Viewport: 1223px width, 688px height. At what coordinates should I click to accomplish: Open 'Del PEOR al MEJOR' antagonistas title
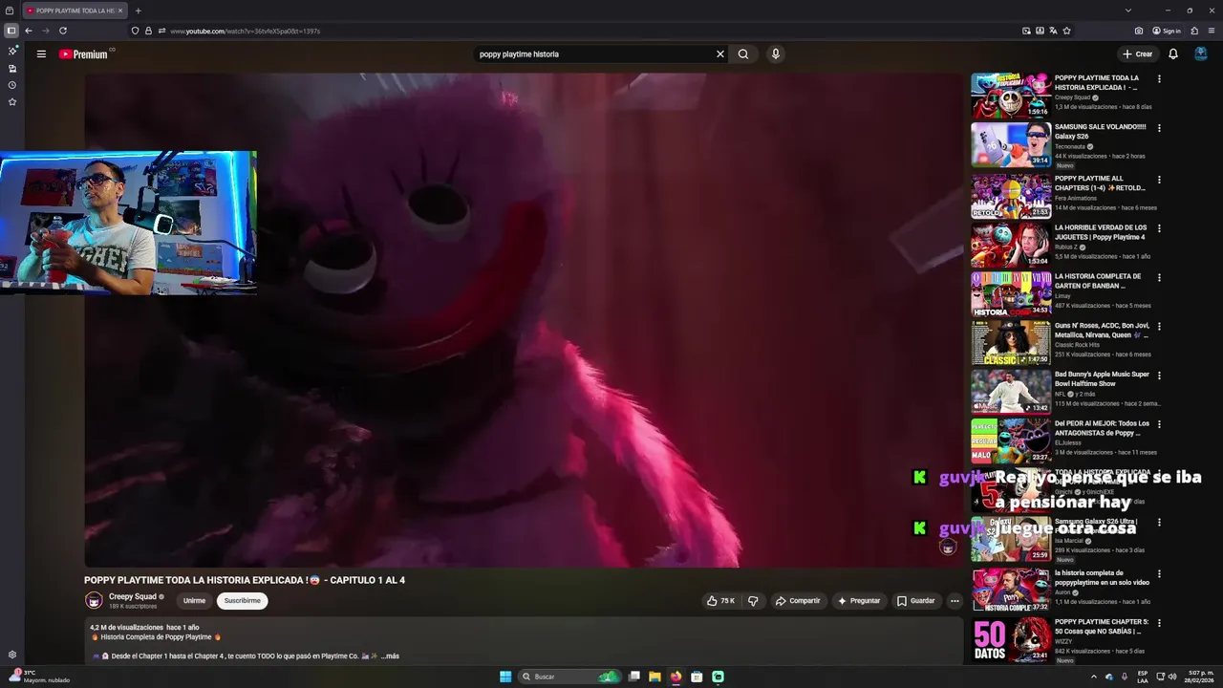[x=1102, y=428]
